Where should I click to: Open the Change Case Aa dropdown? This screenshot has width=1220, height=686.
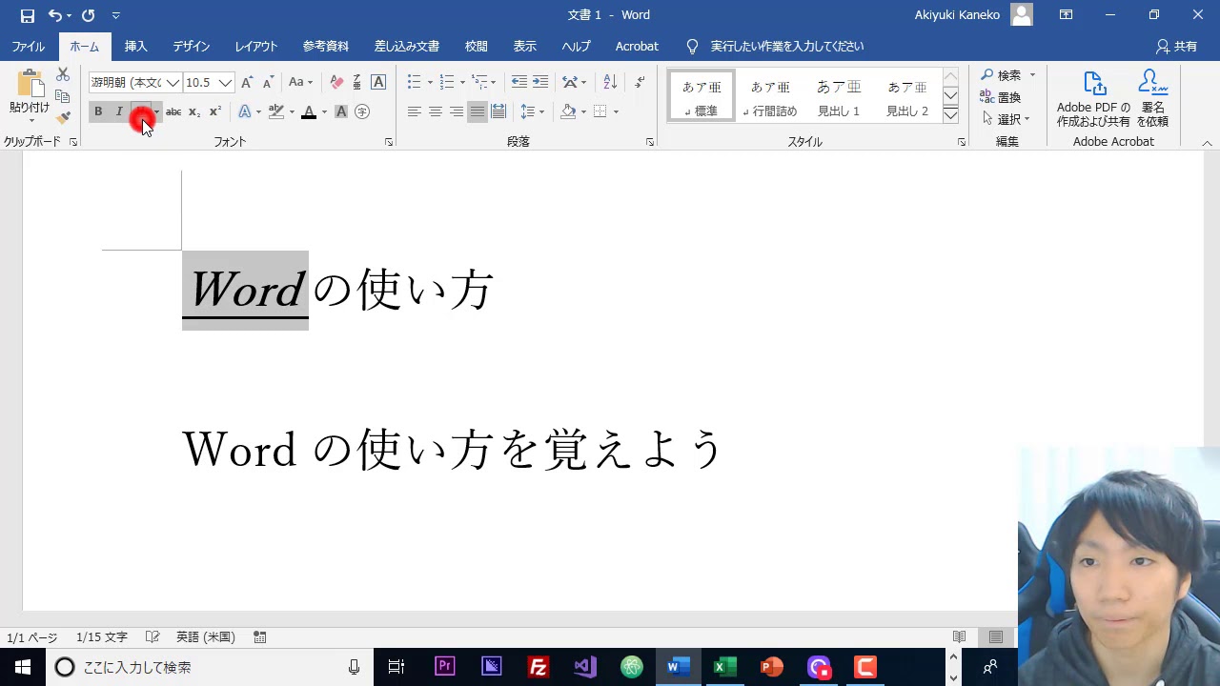(301, 83)
